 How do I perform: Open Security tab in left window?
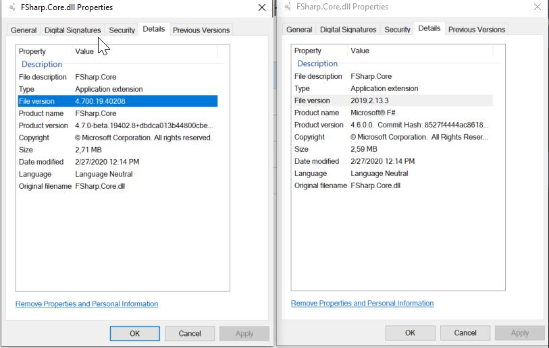tap(122, 30)
